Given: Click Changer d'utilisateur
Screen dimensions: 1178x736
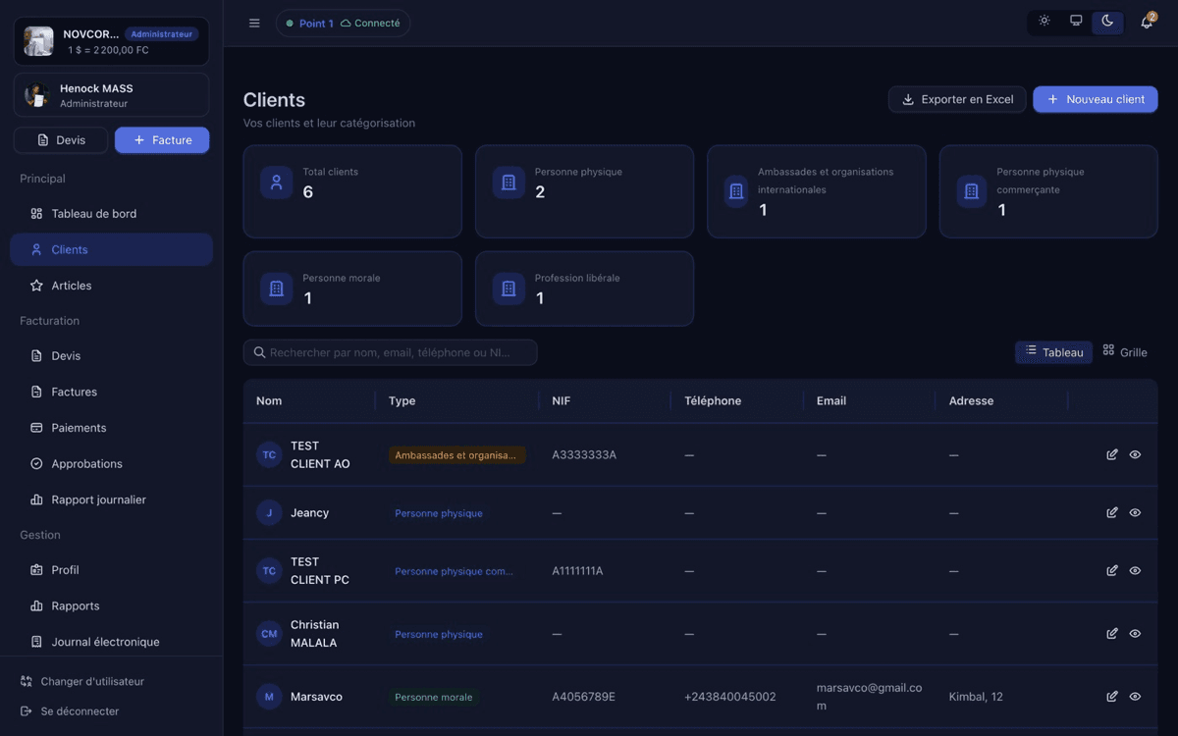Looking at the screenshot, I should tap(82, 681).
